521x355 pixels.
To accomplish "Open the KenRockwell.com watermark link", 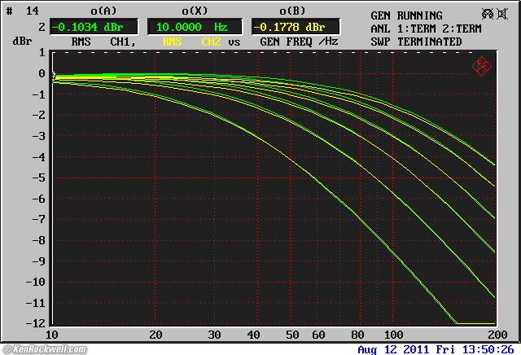I will 50,348.
